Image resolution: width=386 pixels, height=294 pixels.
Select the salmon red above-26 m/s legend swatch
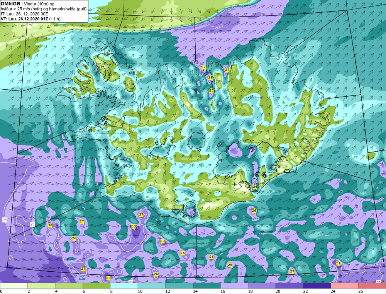point(372,286)
